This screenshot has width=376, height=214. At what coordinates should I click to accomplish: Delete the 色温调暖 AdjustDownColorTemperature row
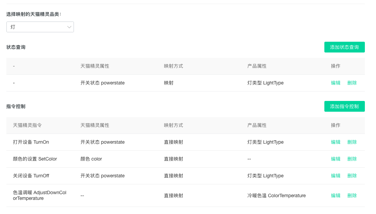point(352,195)
